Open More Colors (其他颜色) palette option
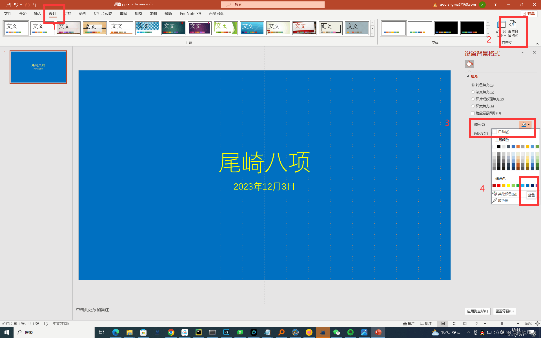Image resolution: width=541 pixels, height=338 pixels. tap(506, 194)
